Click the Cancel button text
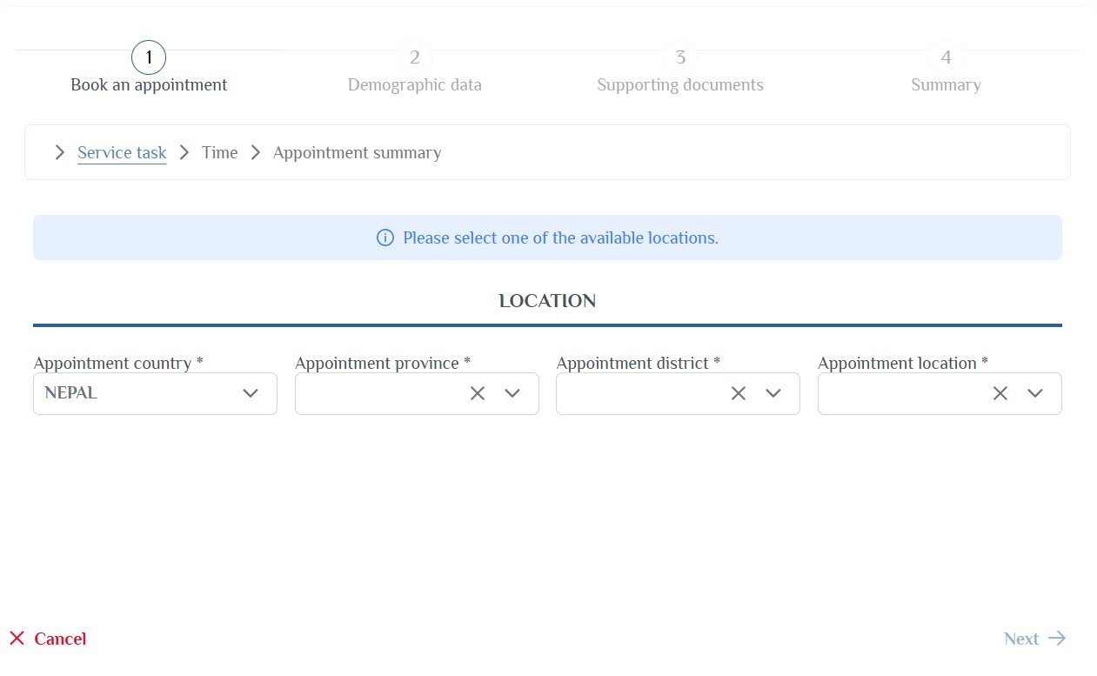 click(x=60, y=639)
